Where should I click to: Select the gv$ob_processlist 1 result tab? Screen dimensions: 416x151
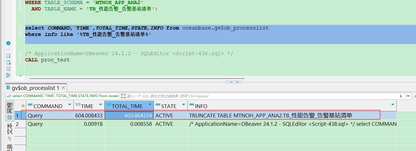(35, 88)
